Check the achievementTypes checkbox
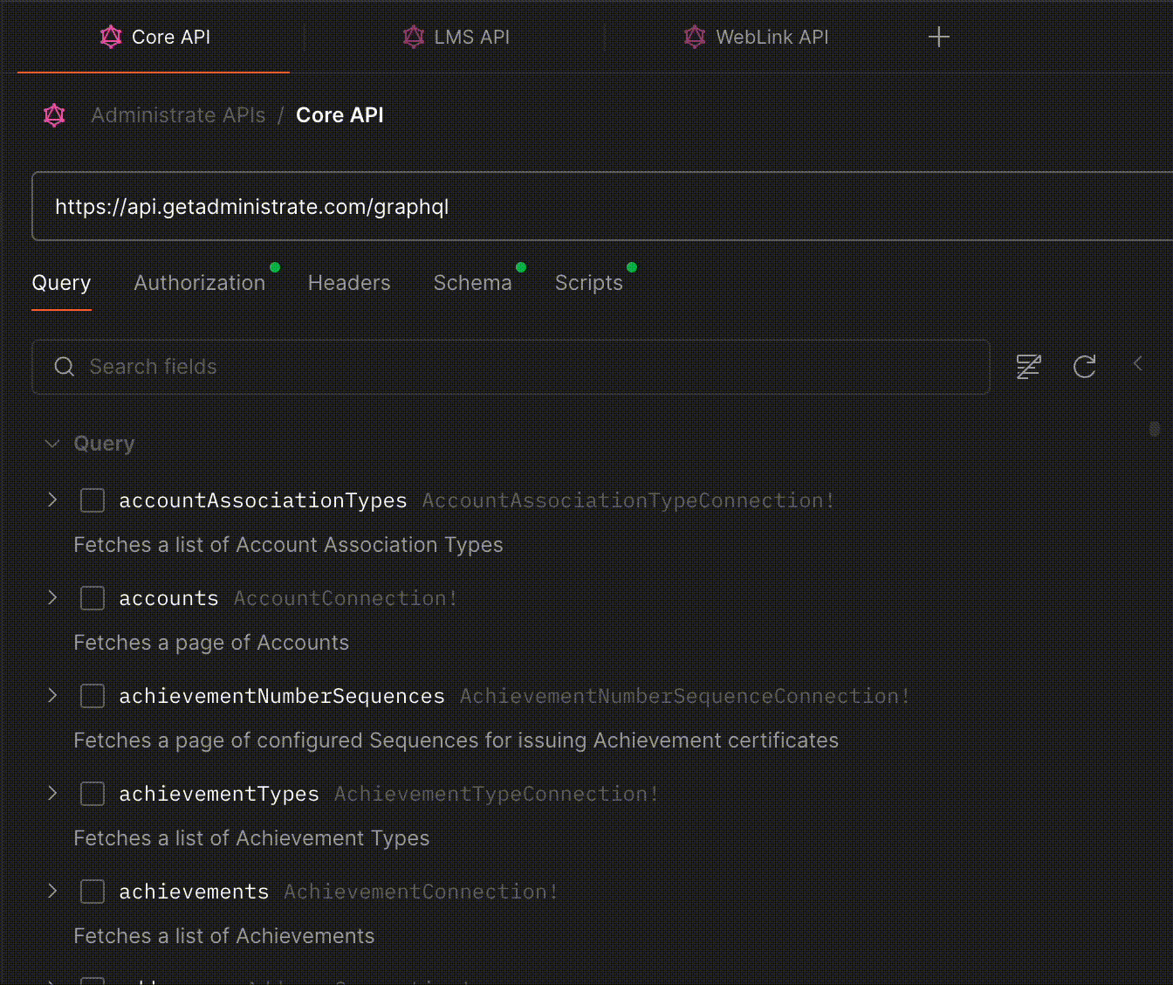 coord(93,794)
